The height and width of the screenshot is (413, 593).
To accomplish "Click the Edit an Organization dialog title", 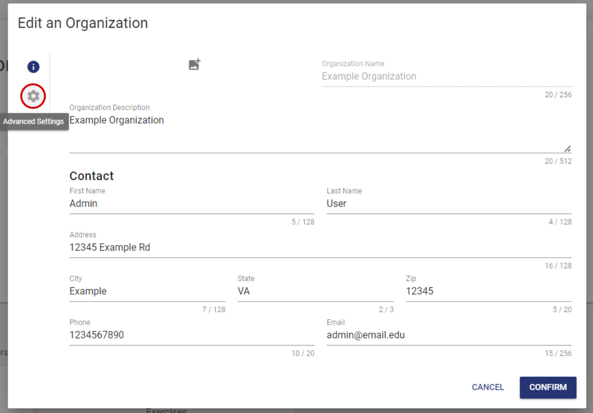I will pos(82,23).
